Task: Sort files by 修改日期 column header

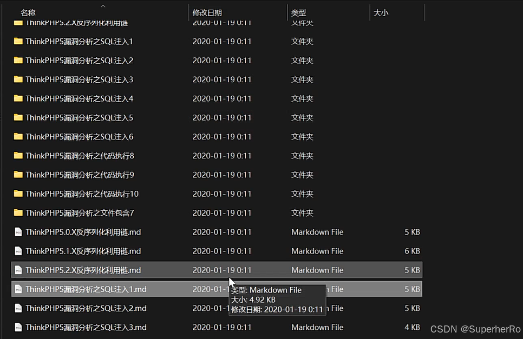Action: 207,12
